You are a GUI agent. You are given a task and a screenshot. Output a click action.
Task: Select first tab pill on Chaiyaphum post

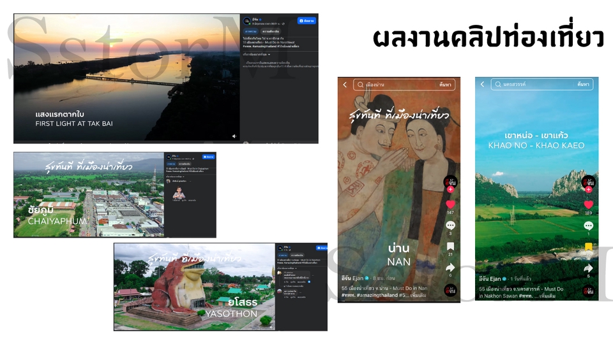pyautogui.click(x=171, y=164)
